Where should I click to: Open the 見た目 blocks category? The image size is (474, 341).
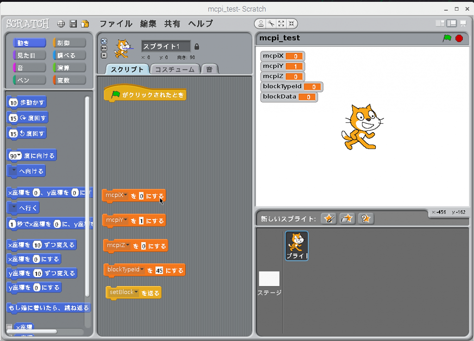(30, 55)
